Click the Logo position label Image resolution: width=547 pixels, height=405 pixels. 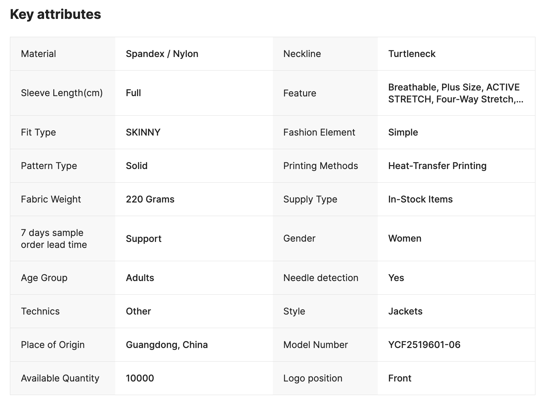(x=313, y=378)
